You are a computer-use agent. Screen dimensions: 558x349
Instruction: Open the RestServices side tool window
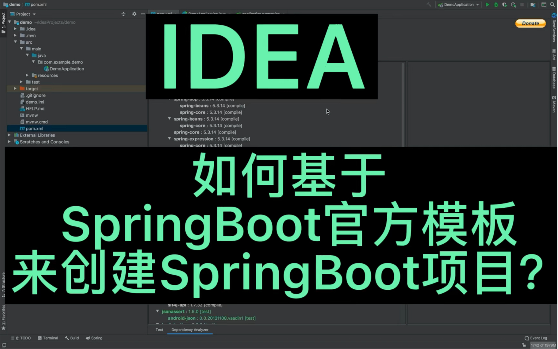pos(554,28)
